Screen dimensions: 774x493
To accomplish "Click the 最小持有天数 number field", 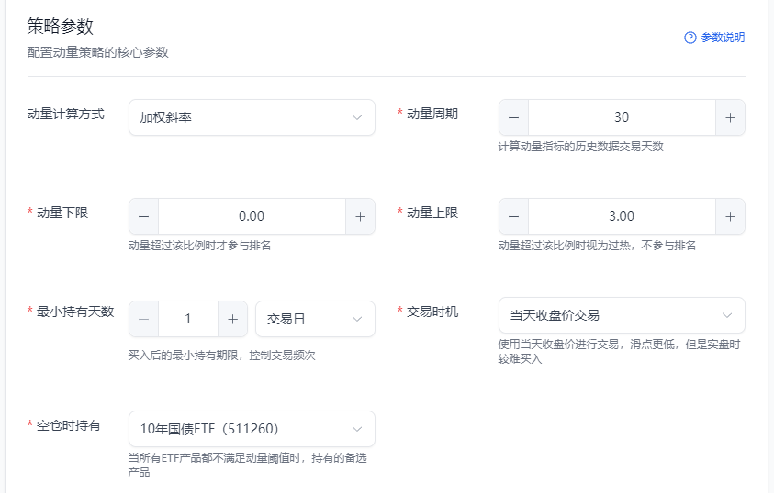I will tap(188, 319).
